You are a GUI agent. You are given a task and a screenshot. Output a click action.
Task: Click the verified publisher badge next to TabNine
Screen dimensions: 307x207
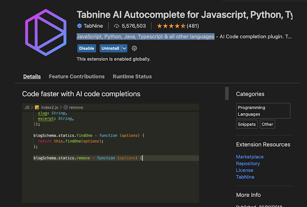[x=79, y=26]
